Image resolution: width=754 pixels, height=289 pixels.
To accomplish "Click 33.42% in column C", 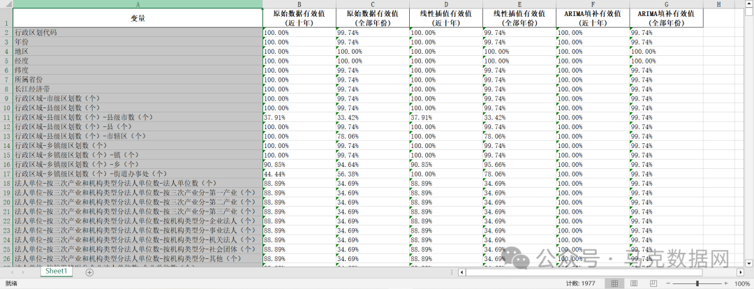I will point(373,117).
